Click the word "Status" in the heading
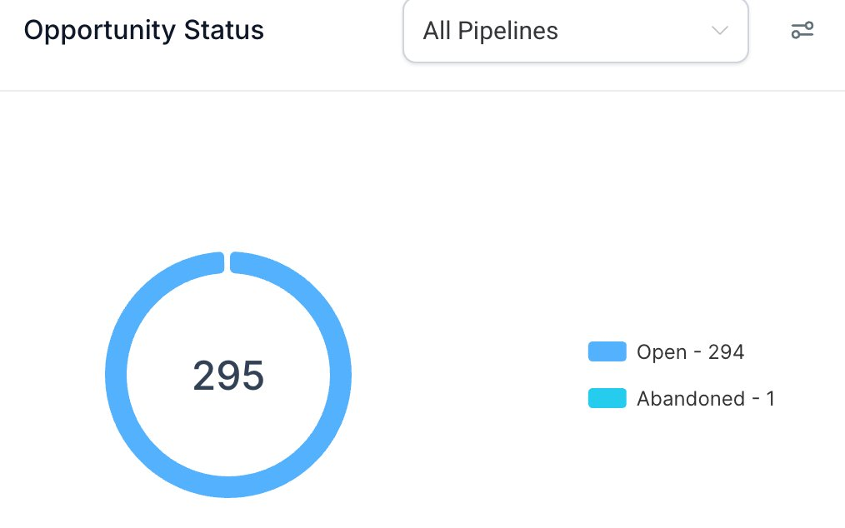This screenshot has width=845, height=528. click(223, 30)
